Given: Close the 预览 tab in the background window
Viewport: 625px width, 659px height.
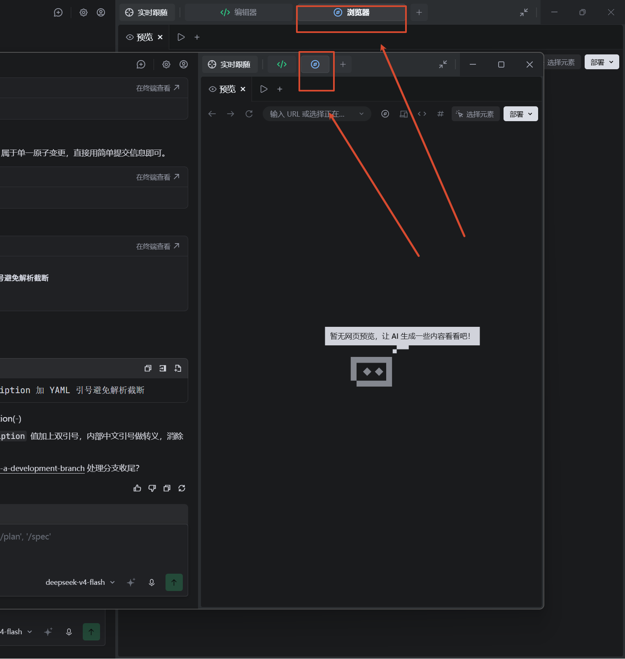Looking at the screenshot, I should point(160,37).
